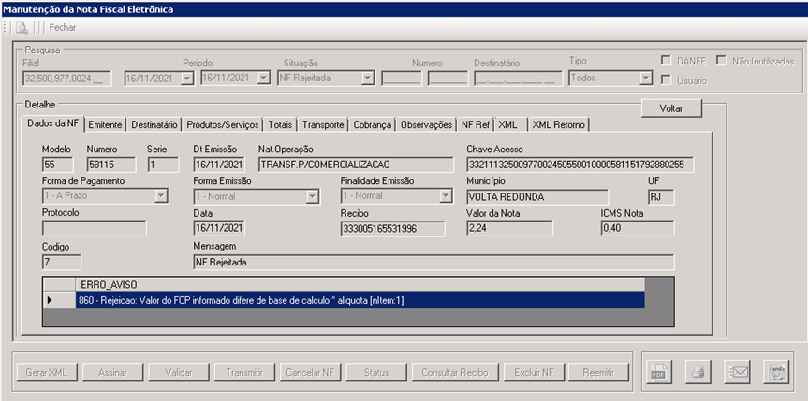Click the Nat.Operação field
The height and width of the screenshot is (401, 808).
coord(356,165)
